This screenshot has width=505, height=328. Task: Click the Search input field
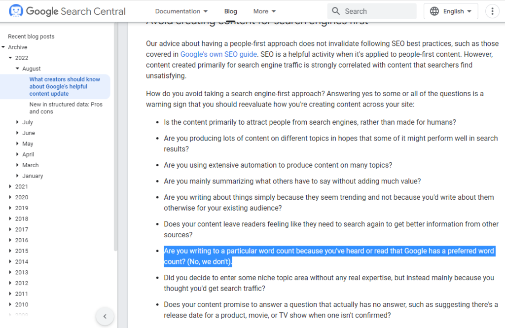click(372, 11)
